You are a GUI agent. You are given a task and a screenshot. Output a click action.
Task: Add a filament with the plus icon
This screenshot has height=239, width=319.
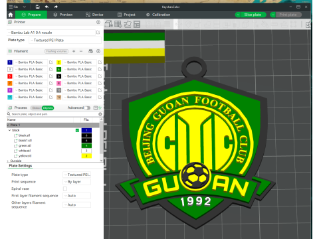coord(74,51)
